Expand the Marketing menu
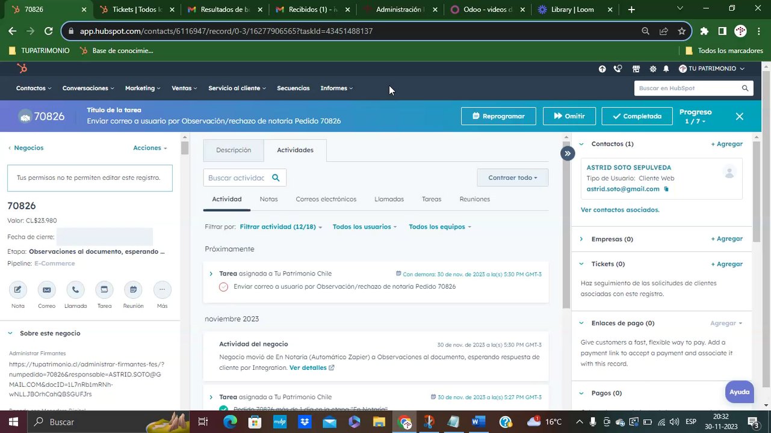This screenshot has width=771, height=433. [143, 88]
